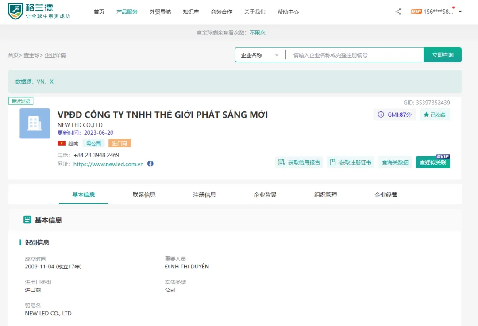Viewport: 478px width, 326px height.
Task: Click the blue company building avatar
Action: pyautogui.click(x=35, y=123)
